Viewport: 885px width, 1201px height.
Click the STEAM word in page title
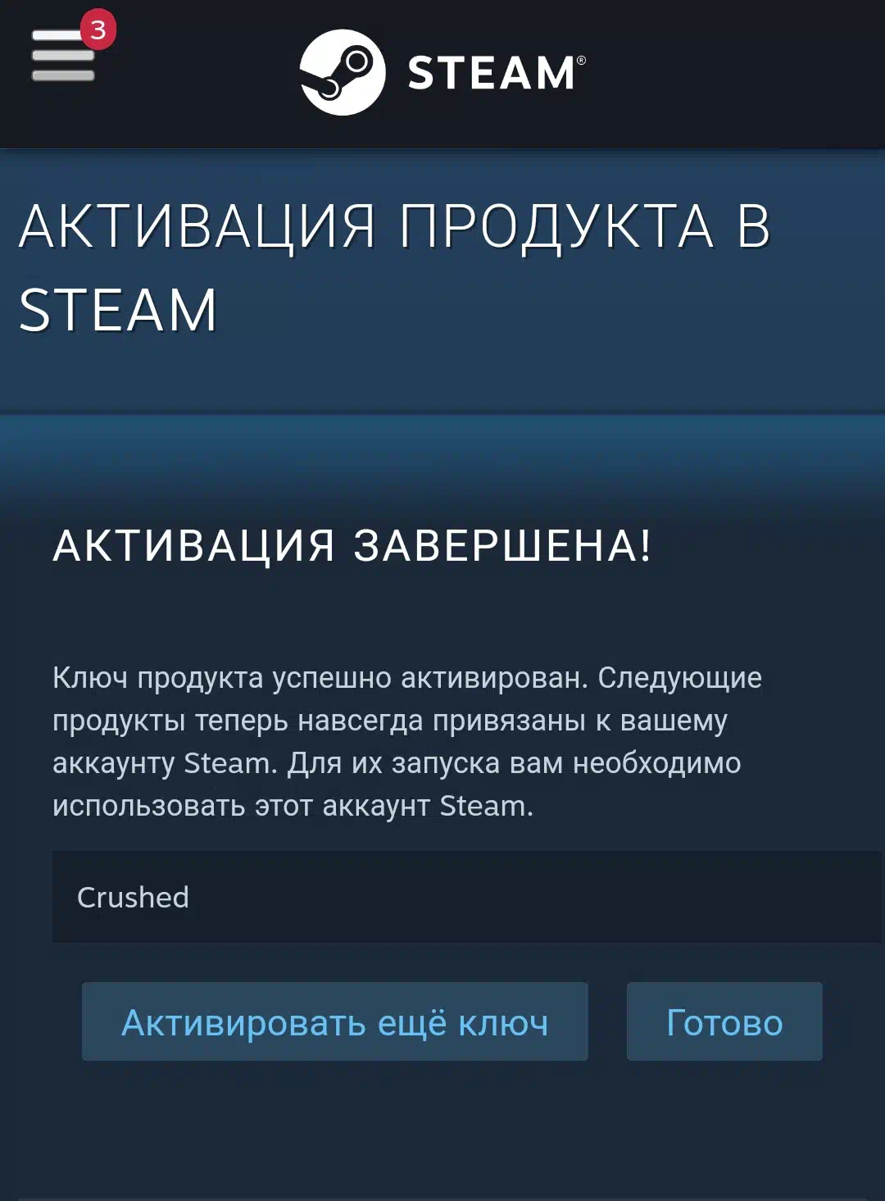[118, 310]
